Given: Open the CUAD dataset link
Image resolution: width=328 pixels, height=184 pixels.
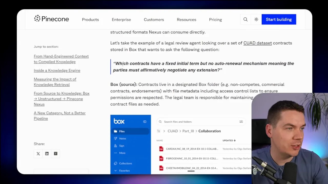Looking at the screenshot, I should pyautogui.click(x=258, y=43).
